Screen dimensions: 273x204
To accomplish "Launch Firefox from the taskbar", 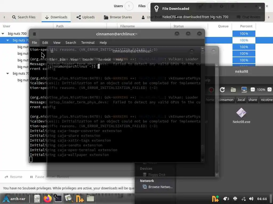I will 47,199.
